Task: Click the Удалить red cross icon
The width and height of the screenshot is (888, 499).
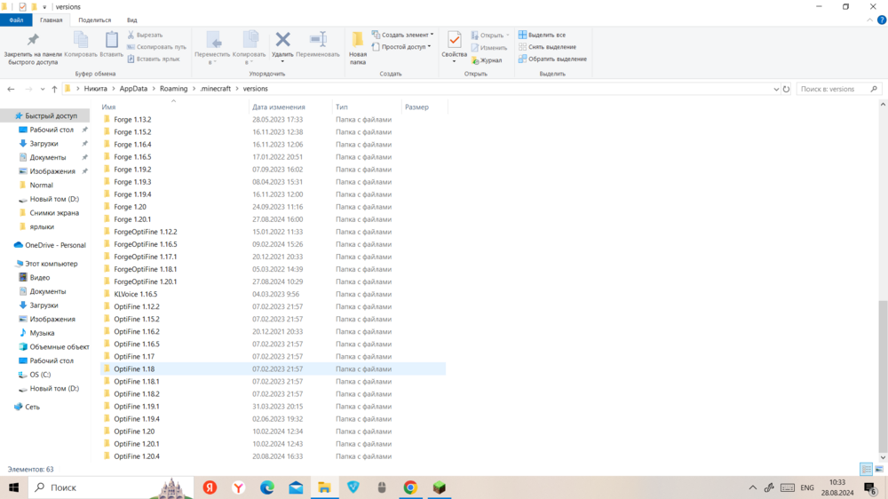Action: [282, 40]
